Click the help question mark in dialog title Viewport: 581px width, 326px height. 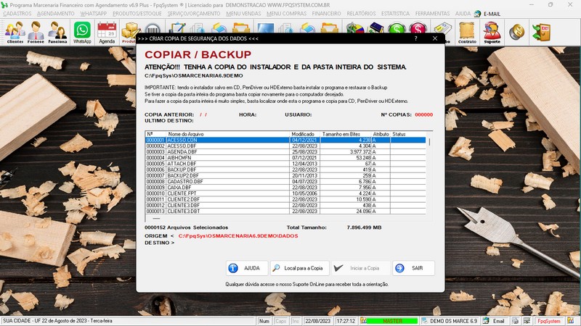click(x=415, y=38)
